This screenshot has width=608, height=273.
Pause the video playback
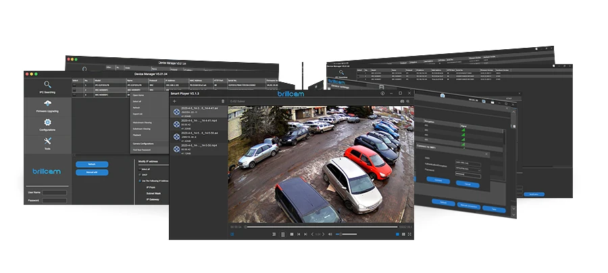282,234
